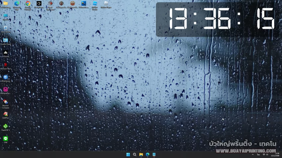
Task: Open Microsoft Edge desktop shortcut
Action: 17,4
